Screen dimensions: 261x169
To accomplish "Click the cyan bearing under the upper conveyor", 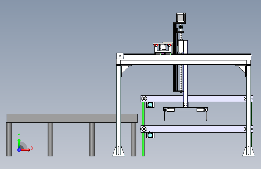I will (150, 105).
